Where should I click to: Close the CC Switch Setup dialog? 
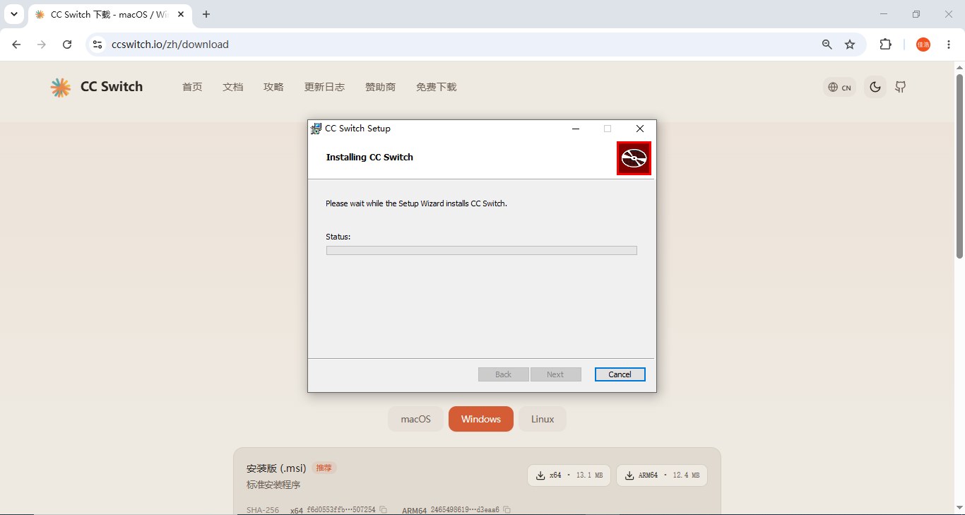(640, 129)
